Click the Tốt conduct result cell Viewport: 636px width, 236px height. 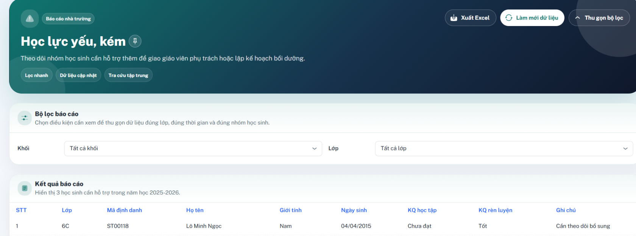point(483,226)
